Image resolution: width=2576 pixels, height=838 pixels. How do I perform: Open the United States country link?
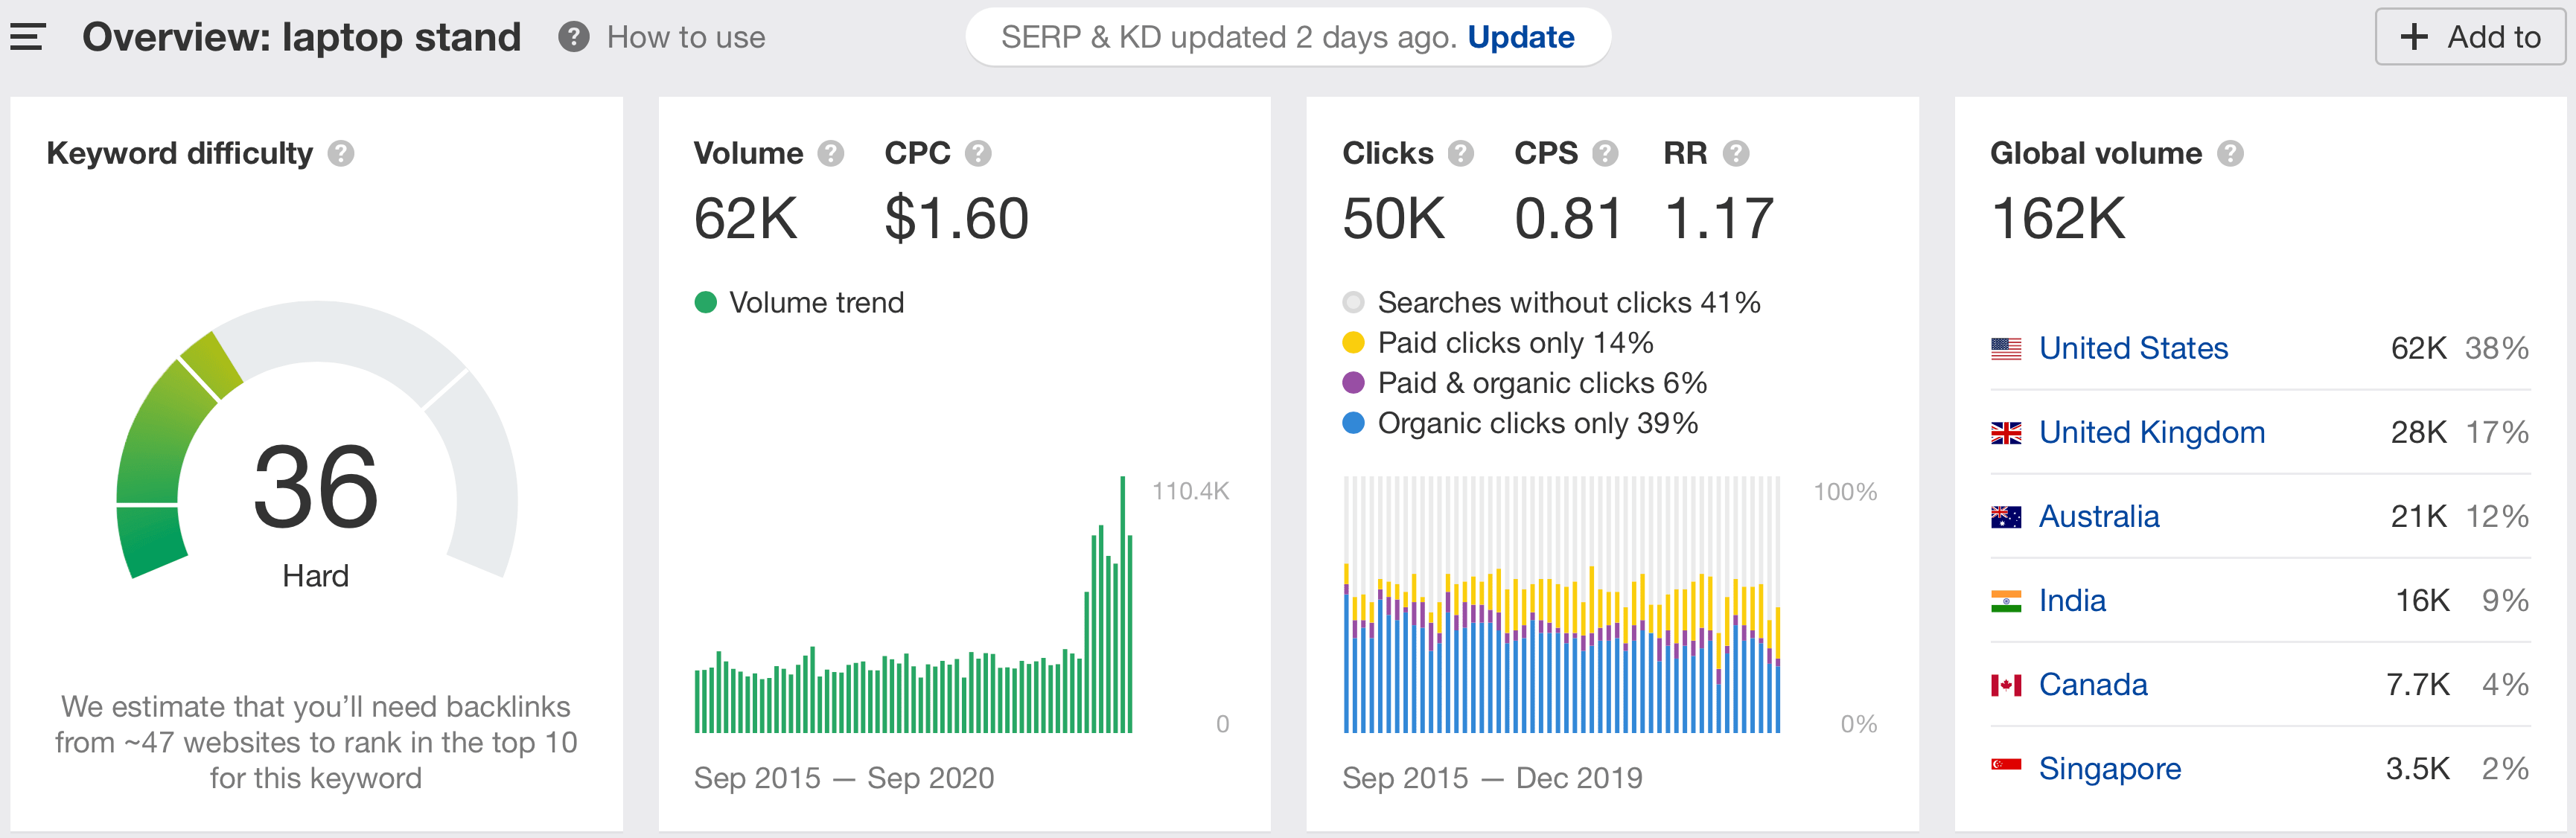click(2132, 348)
